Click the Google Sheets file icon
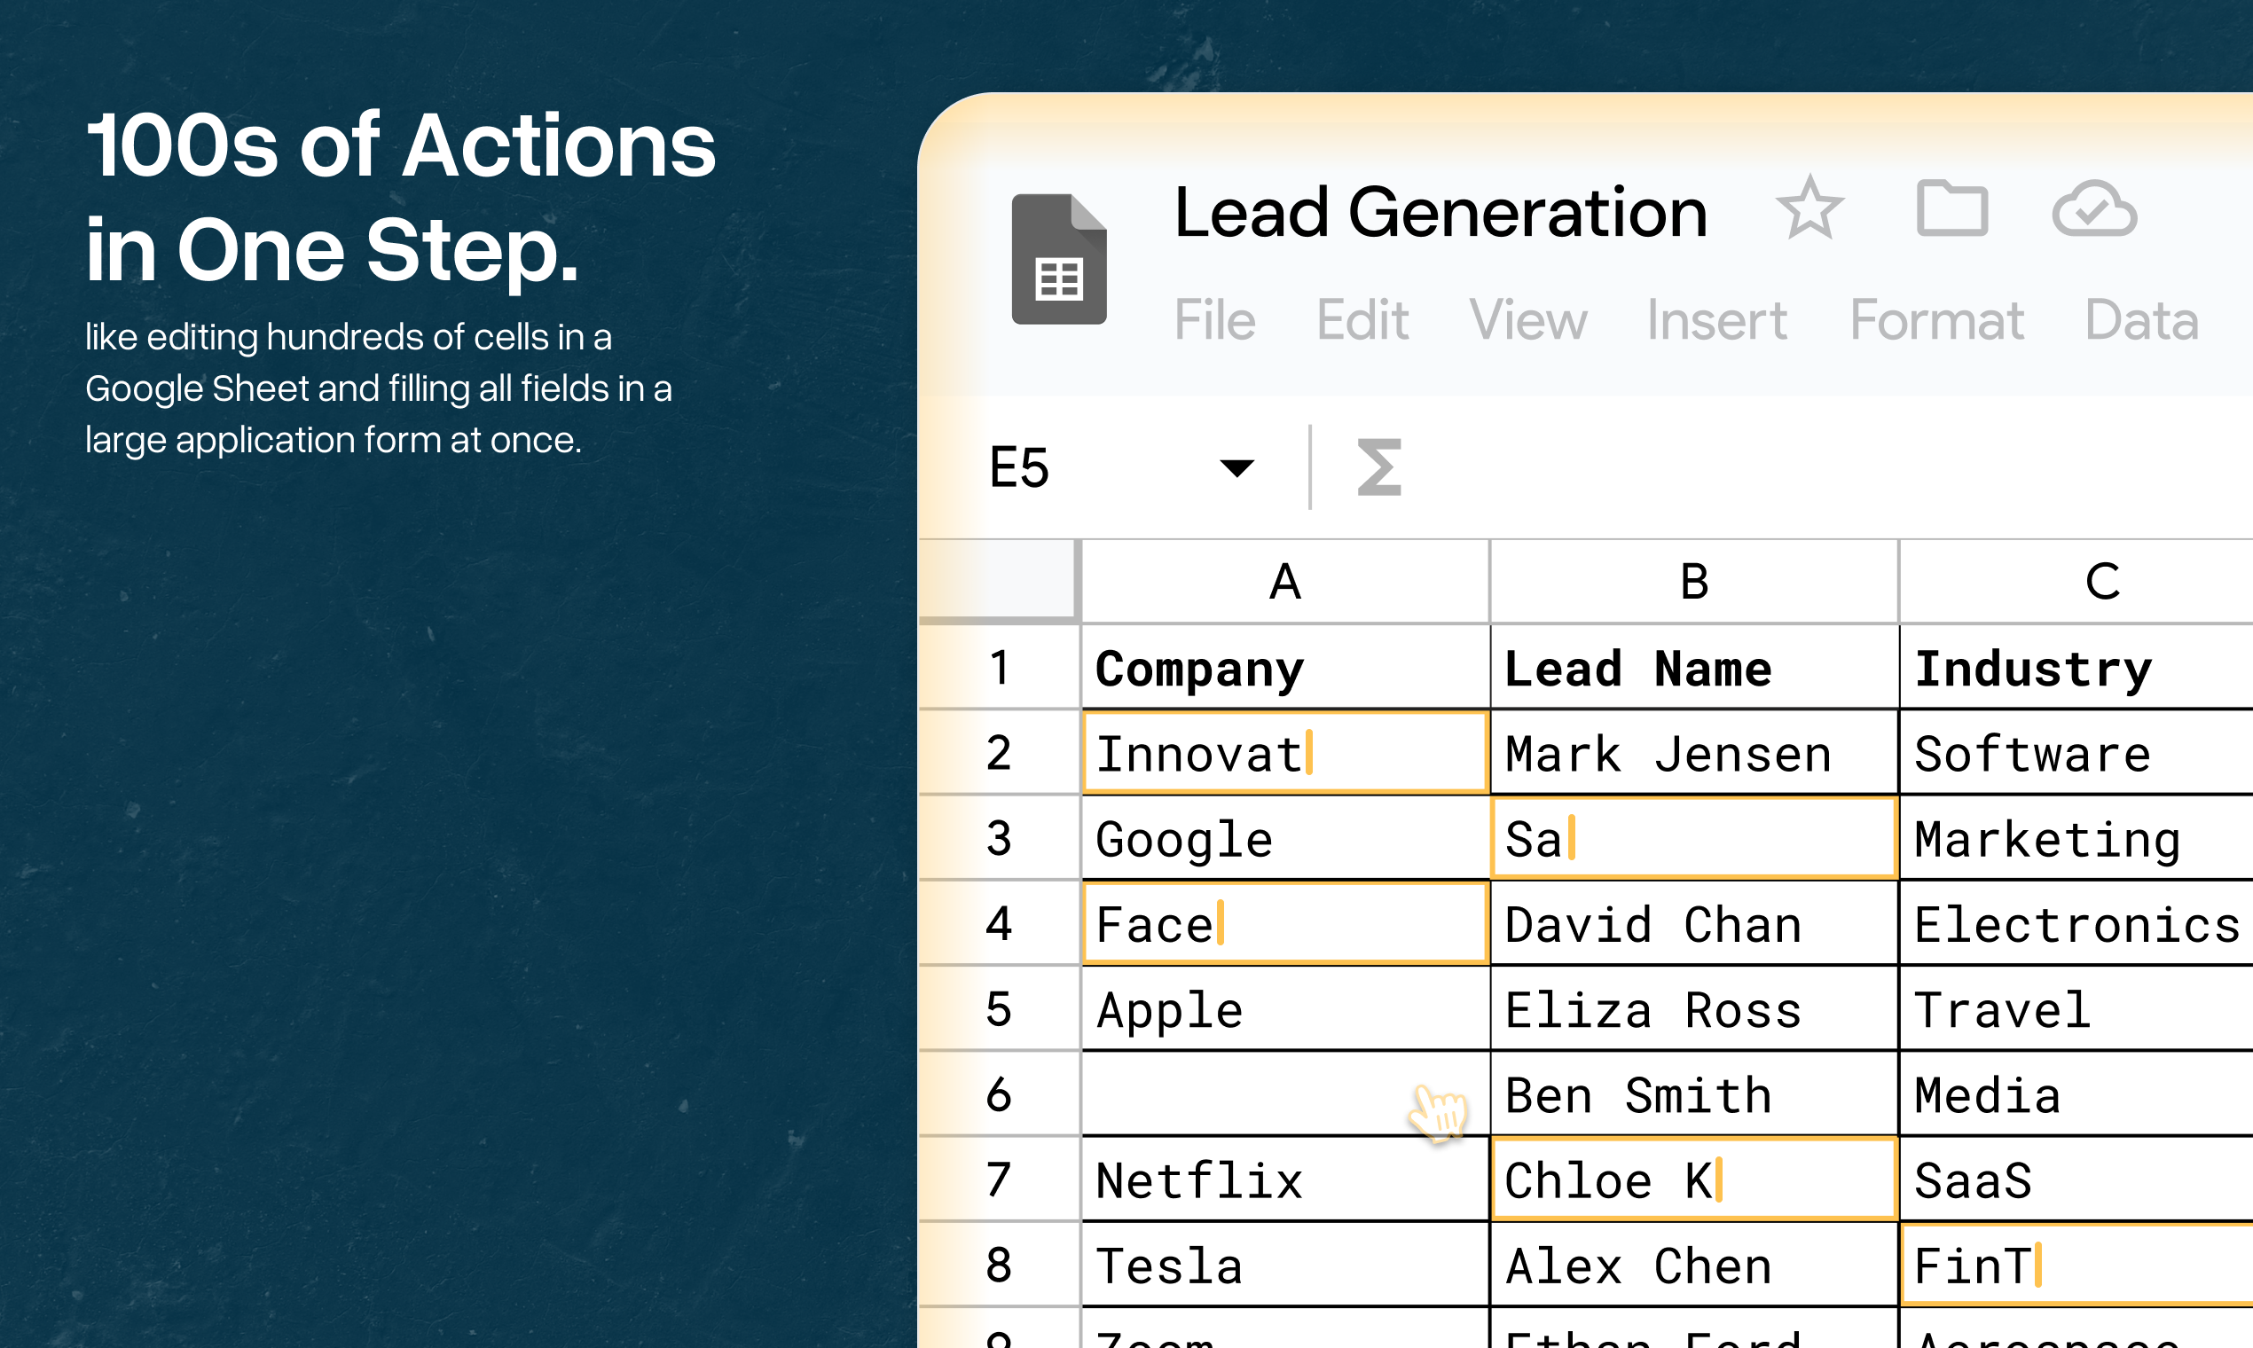2253x1348 pixels. [x=1058, y=259]
